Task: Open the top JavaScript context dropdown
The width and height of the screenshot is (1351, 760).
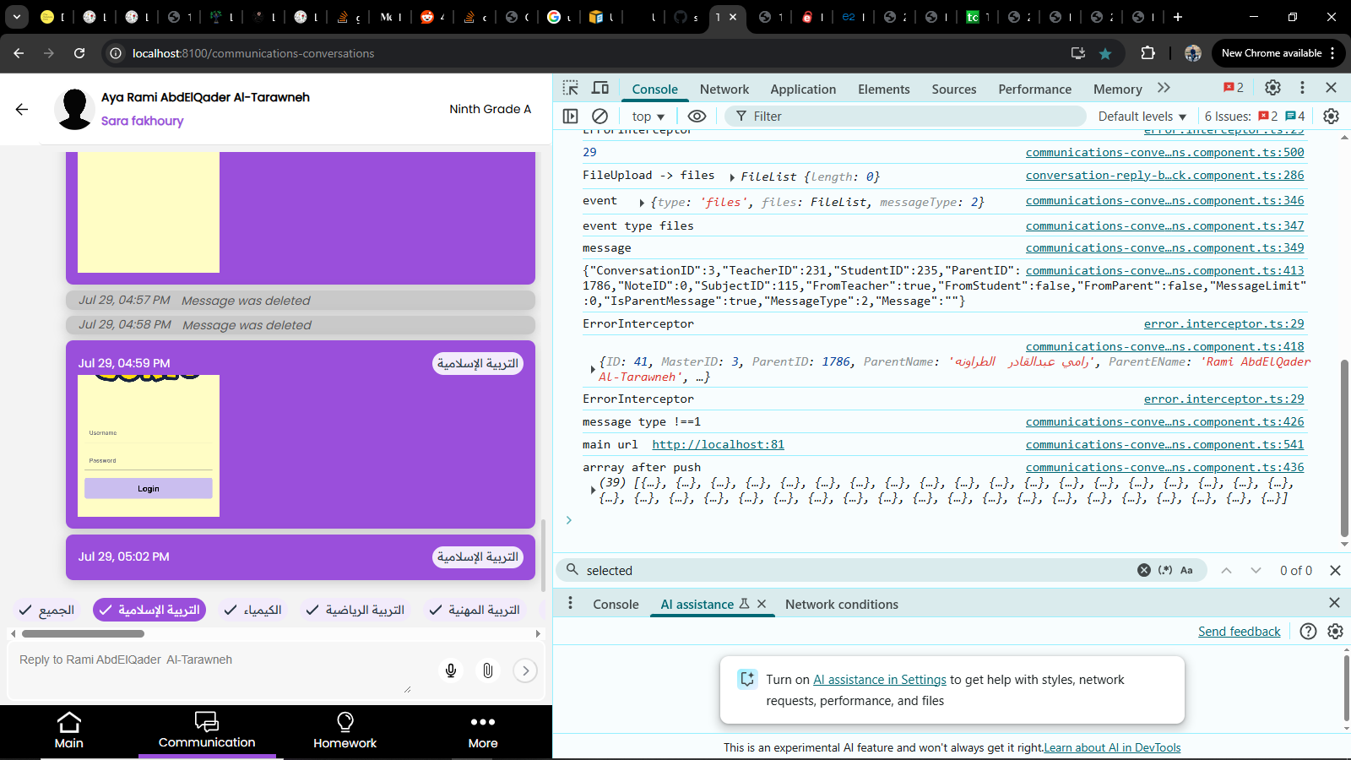Action: pos(648,117)
